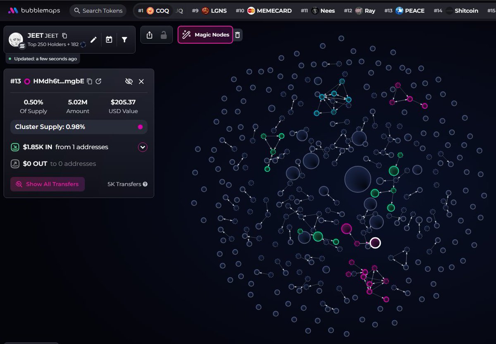Image resolution: width=496 pixels, height=344 pixels.
Task: Click the edit pencil icon
Action: point(93,40)
